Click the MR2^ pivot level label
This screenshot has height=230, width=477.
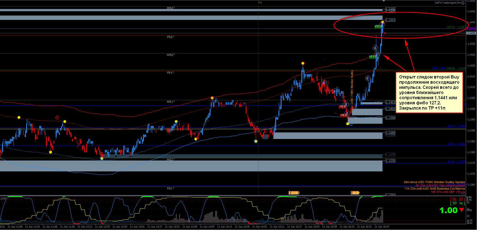coord(171,55)
